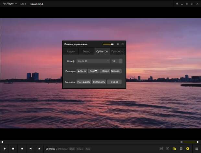
Task: Toggle 360° video mode
Action: point(161,148)
